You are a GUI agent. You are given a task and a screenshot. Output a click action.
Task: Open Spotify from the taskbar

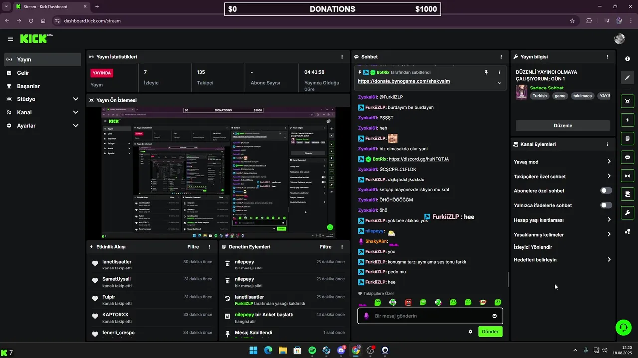click(312, 350)
